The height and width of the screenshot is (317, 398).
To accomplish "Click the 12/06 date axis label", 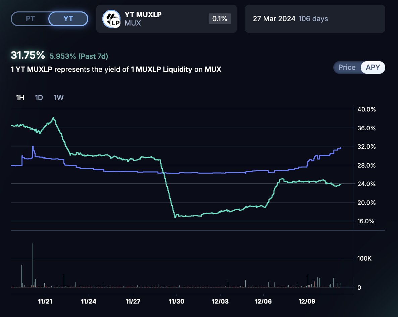I will pyautogui.click(x=263, y=302).
